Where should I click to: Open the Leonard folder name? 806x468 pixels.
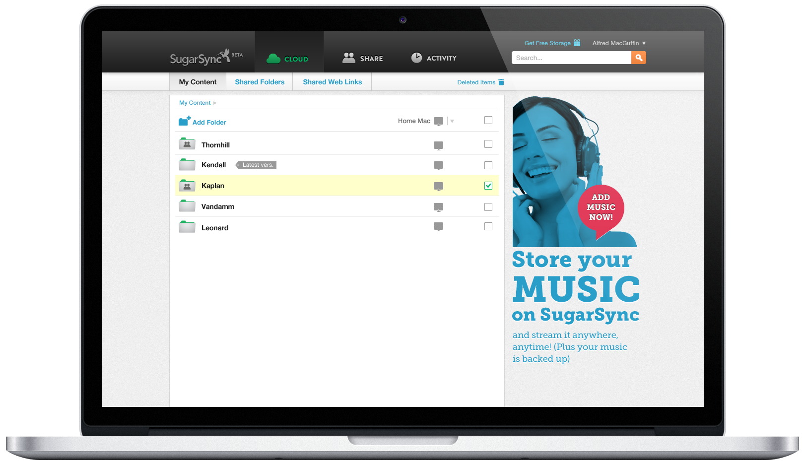coord(214,228)
